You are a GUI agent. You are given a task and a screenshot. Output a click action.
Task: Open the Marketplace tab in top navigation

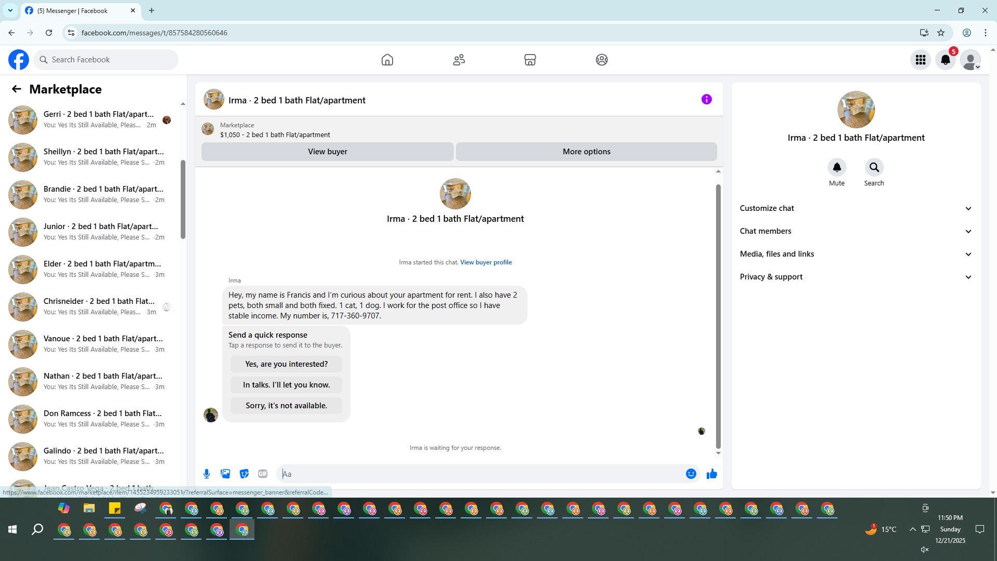click(530, 60)
